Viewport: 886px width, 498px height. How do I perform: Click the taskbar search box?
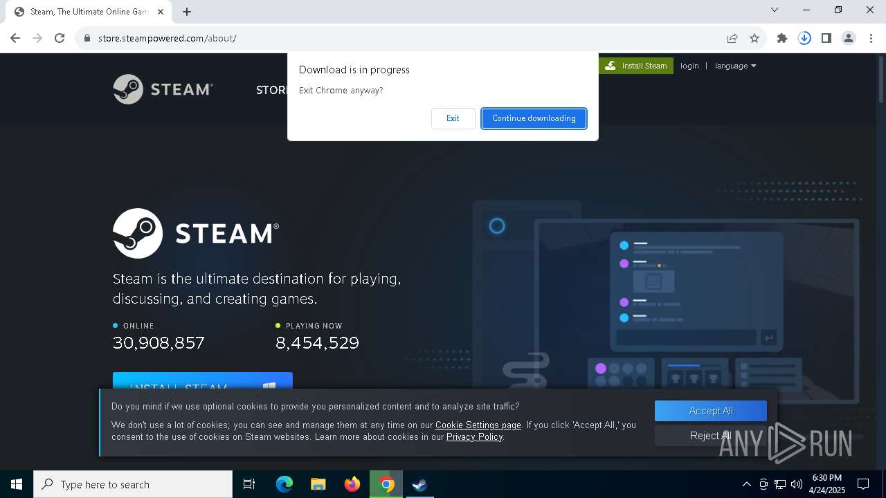coord(133,484)
